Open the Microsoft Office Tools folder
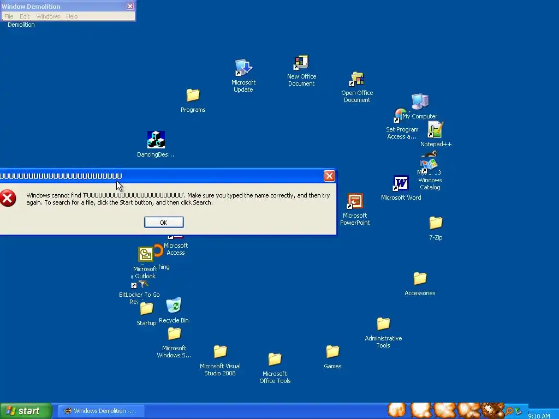 [275, 359]
